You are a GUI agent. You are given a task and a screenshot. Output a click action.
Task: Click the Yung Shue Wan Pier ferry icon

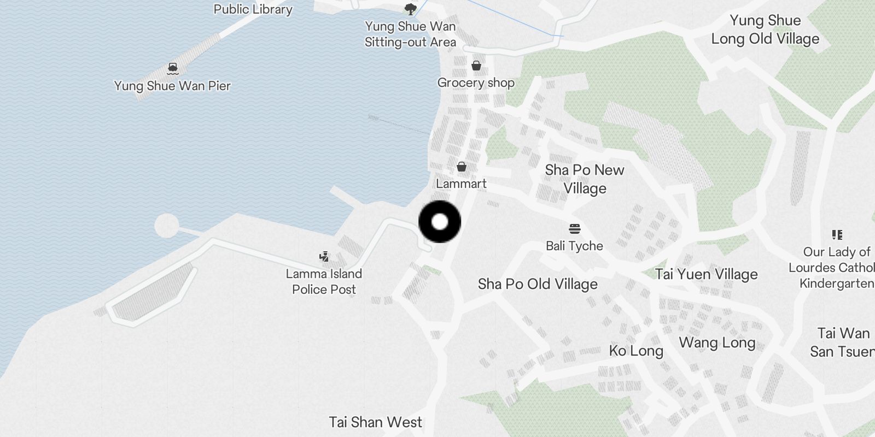tap(172, 69)
